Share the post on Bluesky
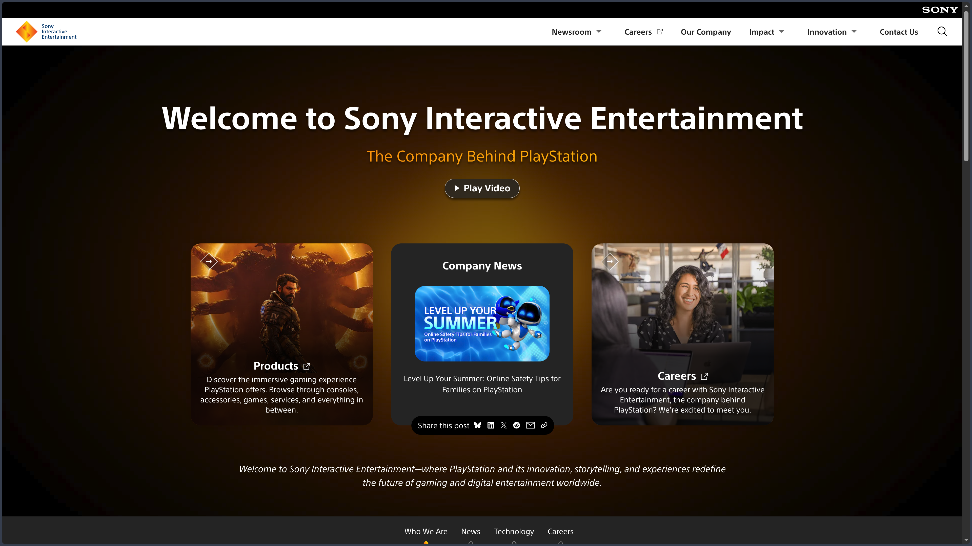 tap(478, 425)
